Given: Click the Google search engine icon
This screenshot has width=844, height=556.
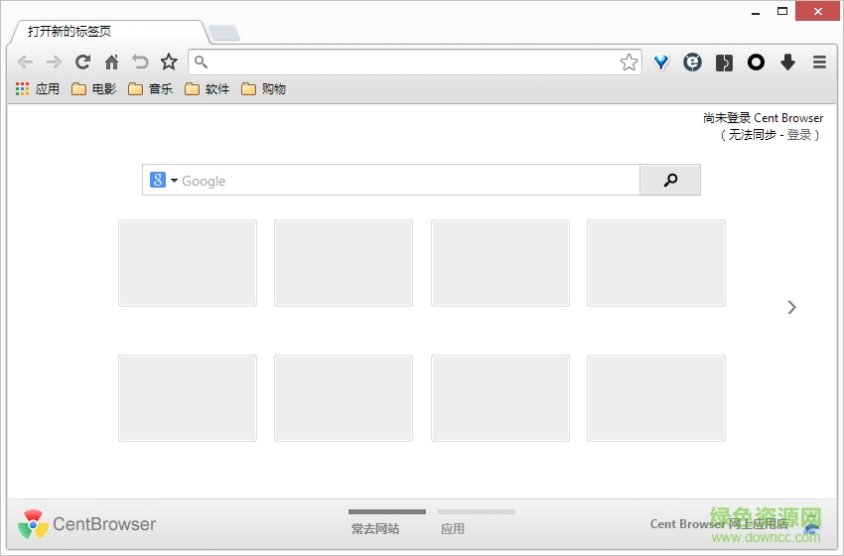Looking at the screenshot, I should click(x=158, y=180).
